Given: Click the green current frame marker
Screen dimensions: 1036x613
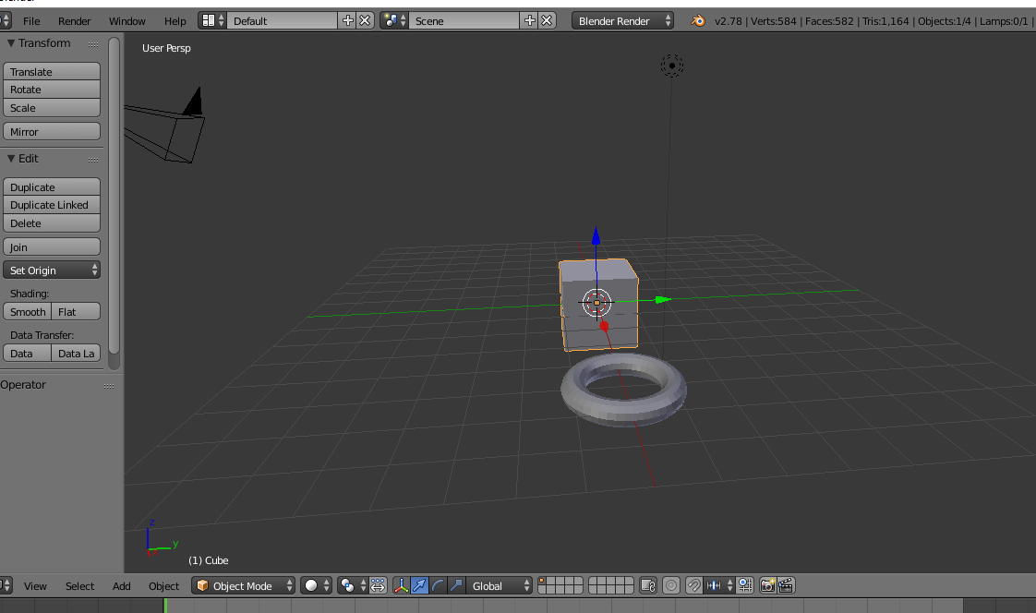Looking at the screenshot, I should (165, 605).
